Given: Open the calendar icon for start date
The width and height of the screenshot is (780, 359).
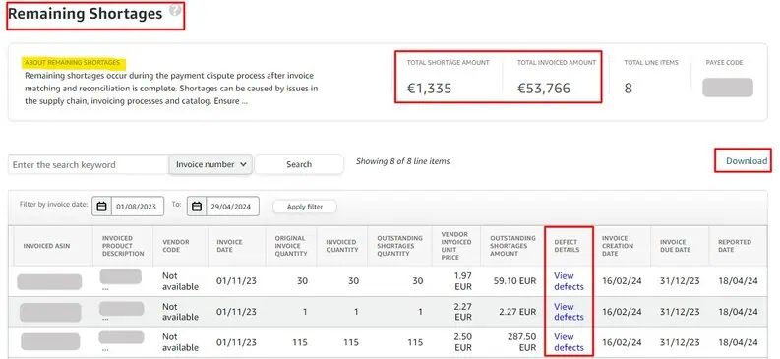Looking at the screenshot, I should coord(102,207).
